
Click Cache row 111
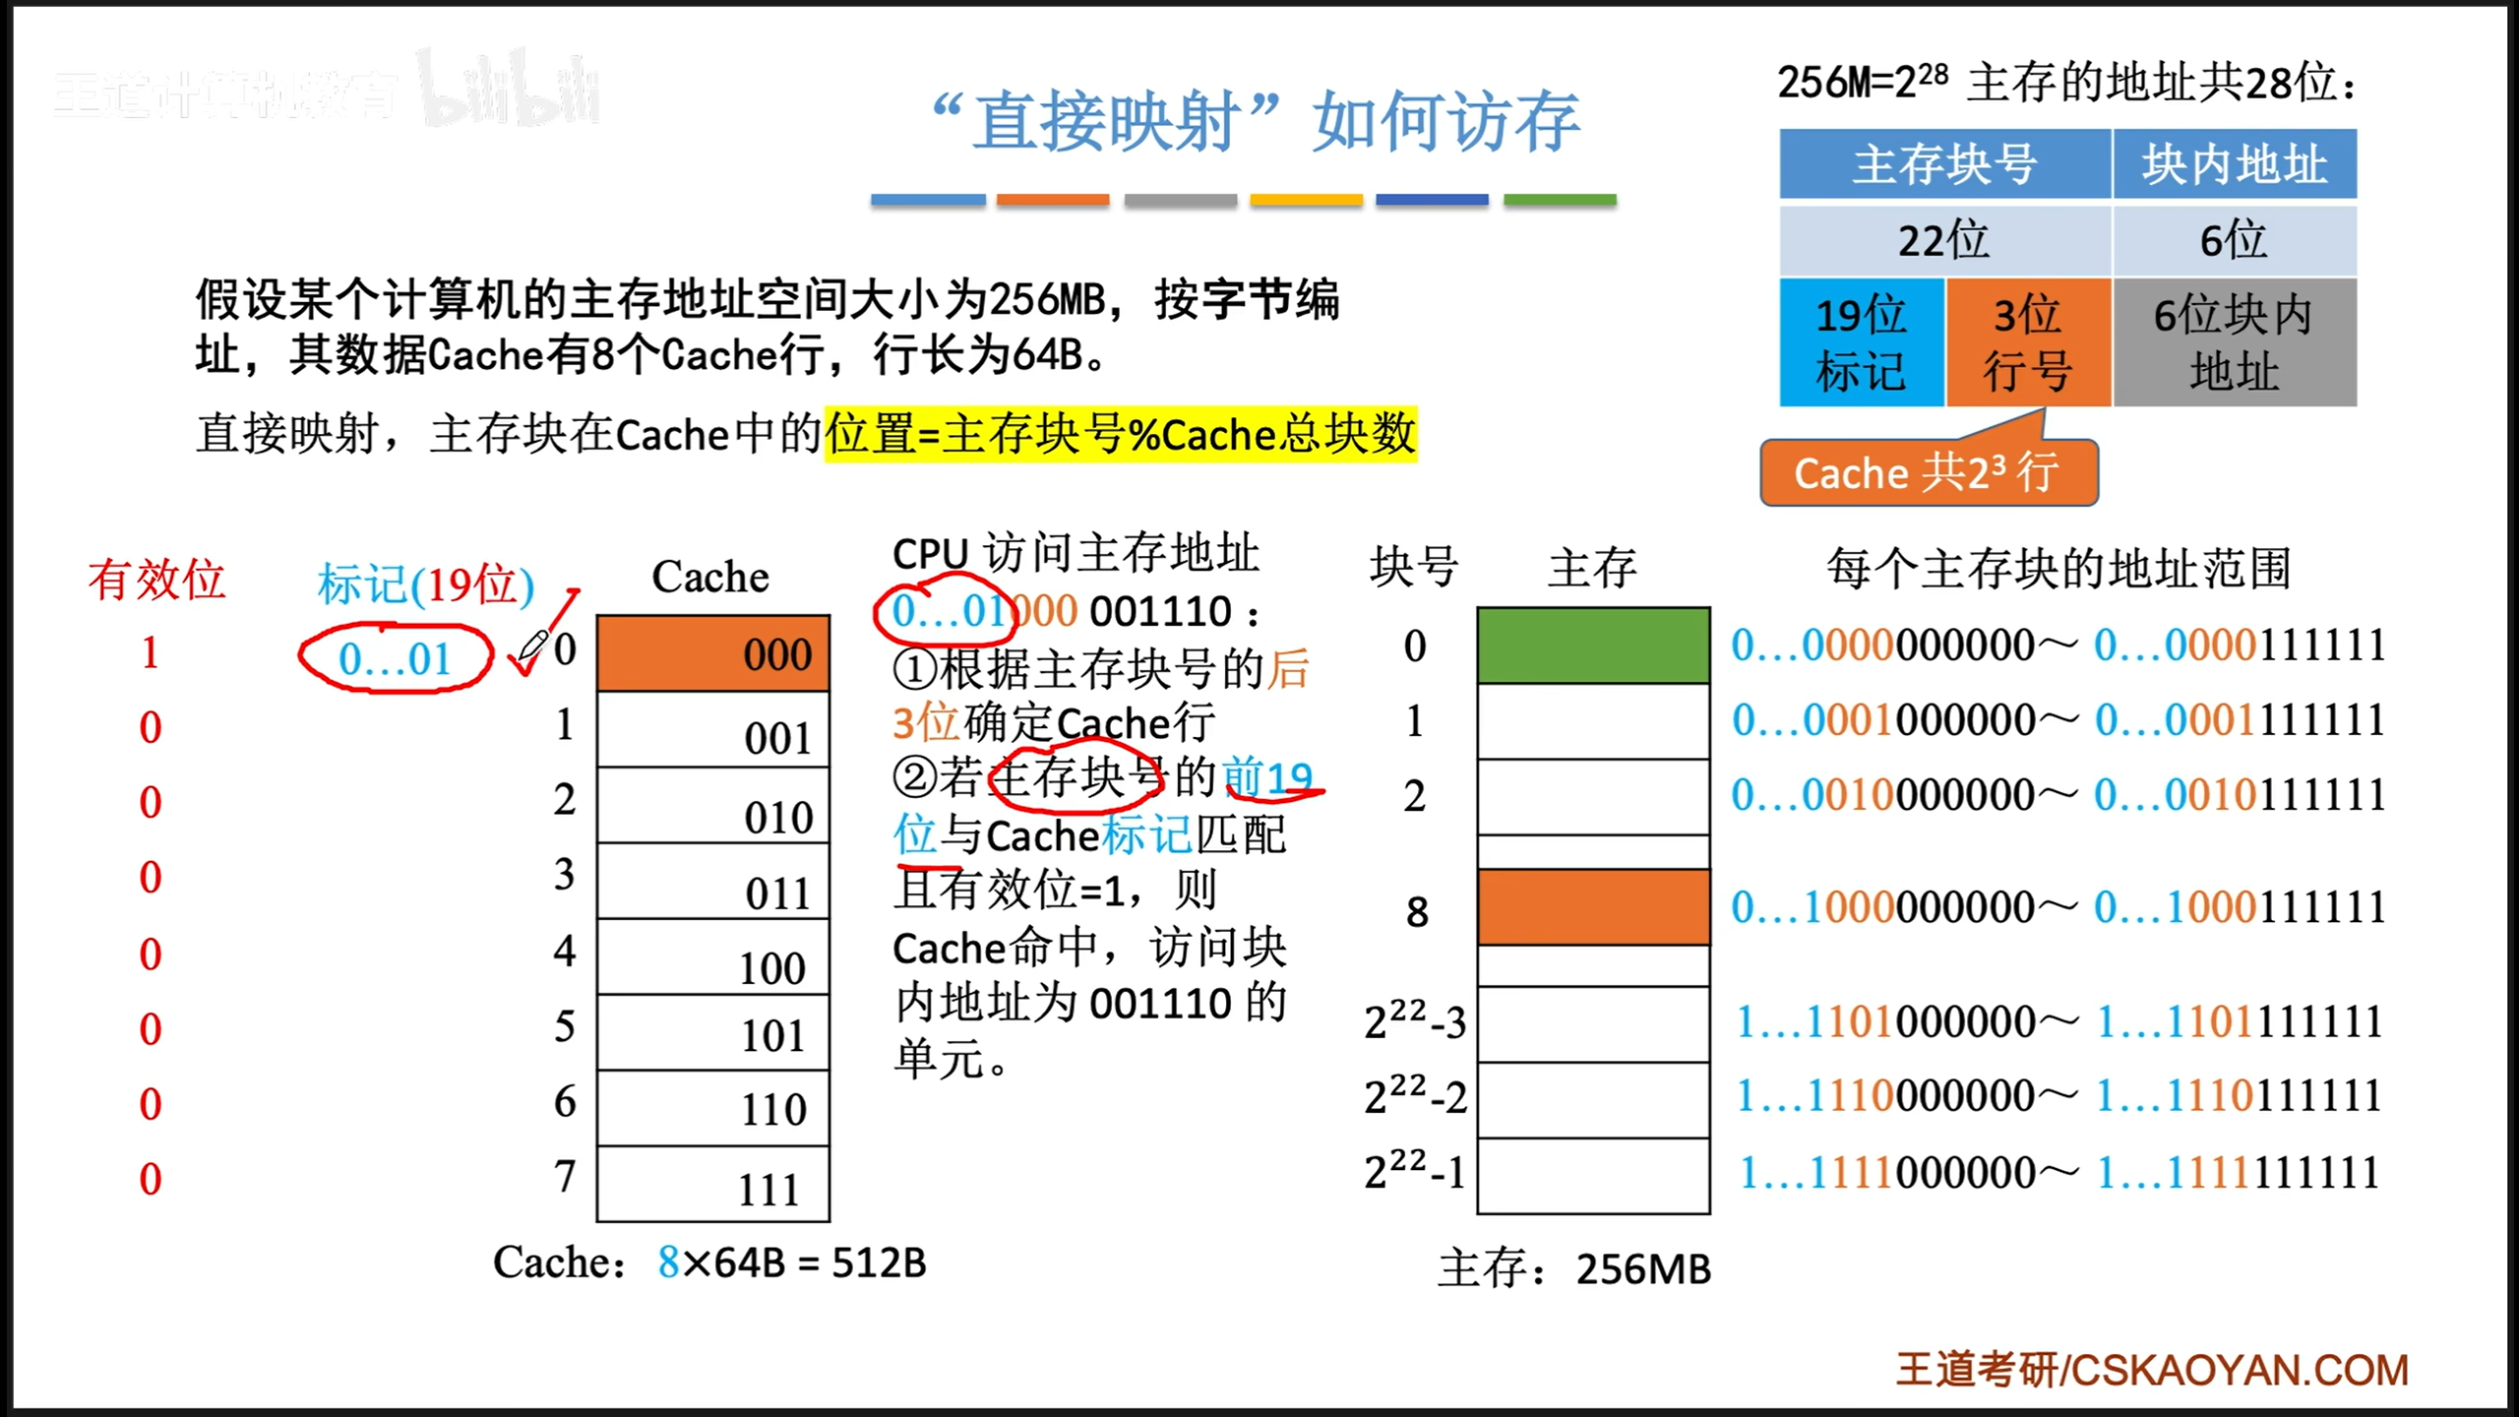click(713, 1185)
